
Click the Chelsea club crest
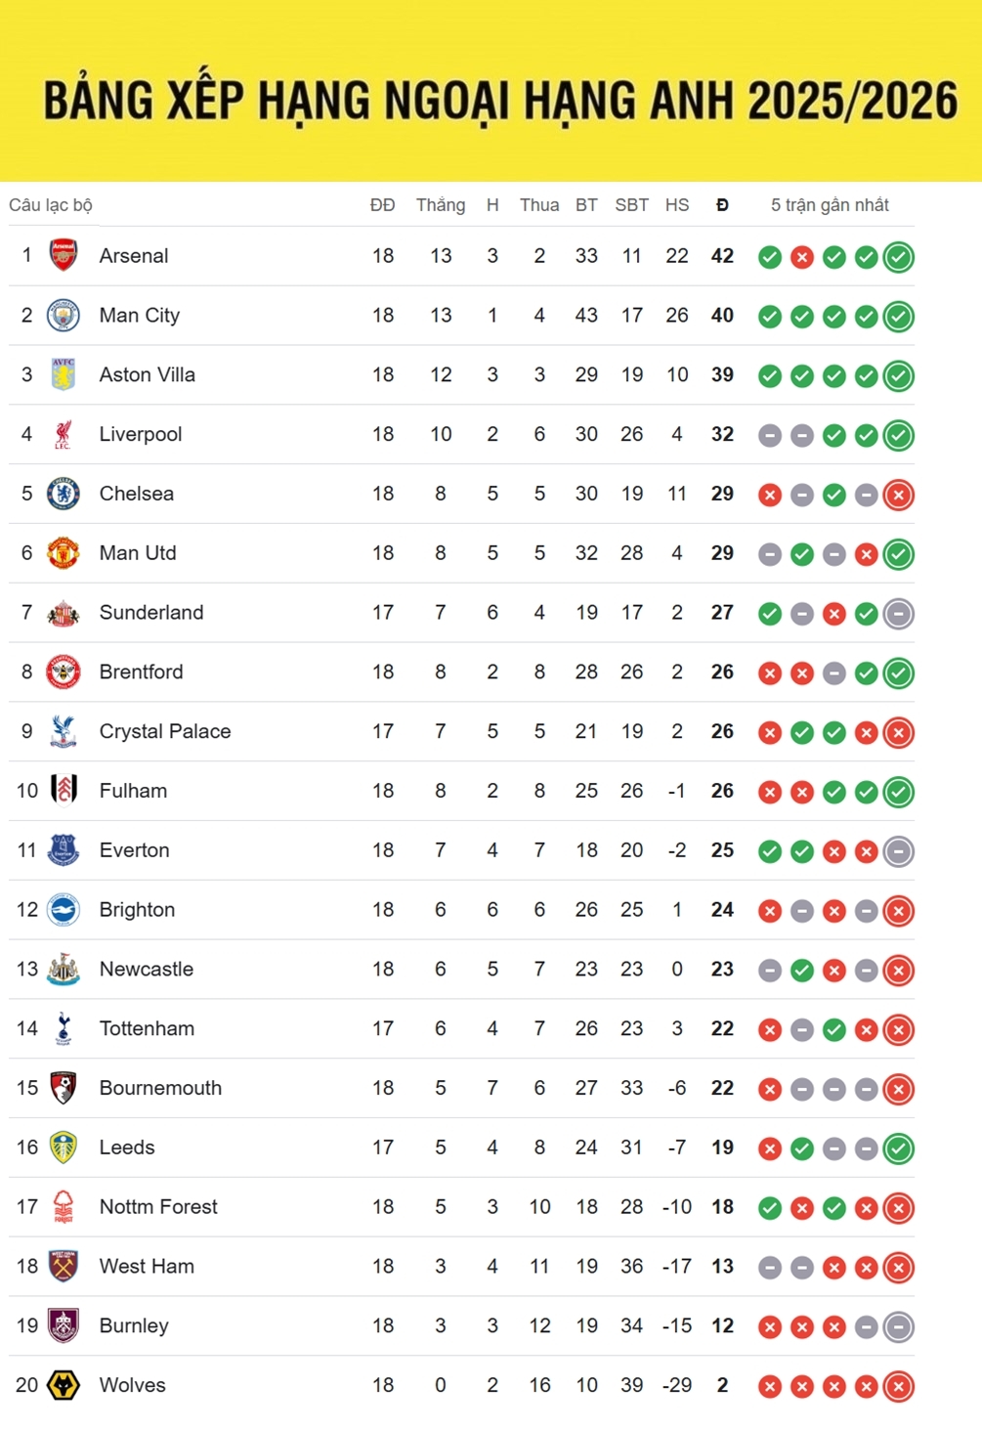pos(64,494)
